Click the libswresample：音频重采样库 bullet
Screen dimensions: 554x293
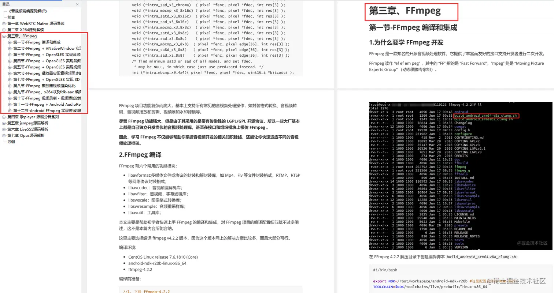[x=157, y=206]
